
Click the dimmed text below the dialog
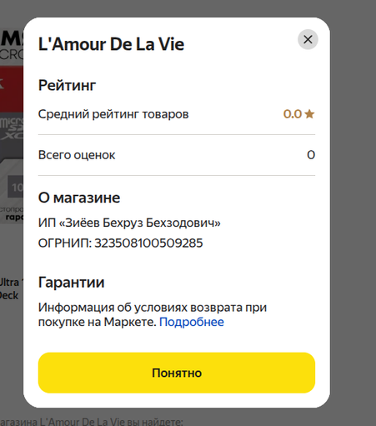92,422
